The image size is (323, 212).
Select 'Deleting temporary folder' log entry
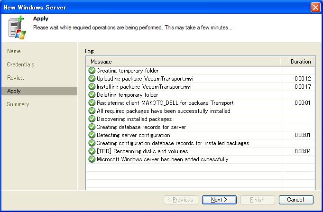pyautogui.click(x=201, y=94)
